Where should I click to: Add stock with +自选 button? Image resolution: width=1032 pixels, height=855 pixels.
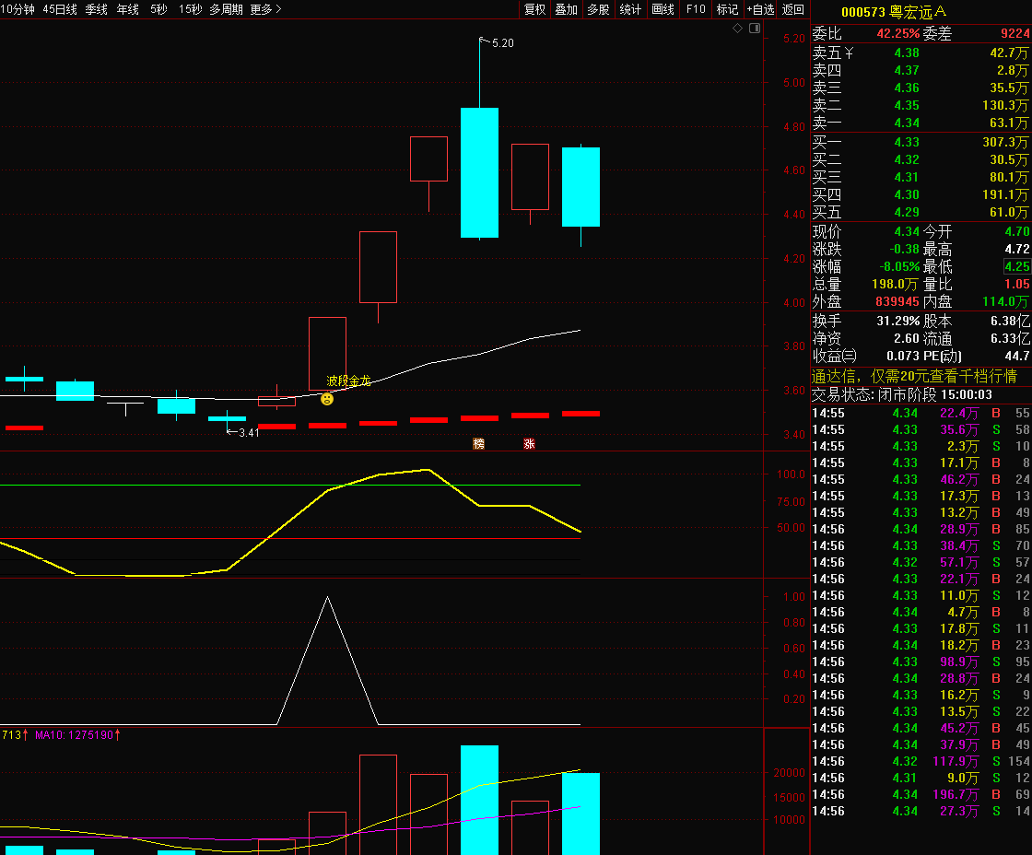pos(761,9)
